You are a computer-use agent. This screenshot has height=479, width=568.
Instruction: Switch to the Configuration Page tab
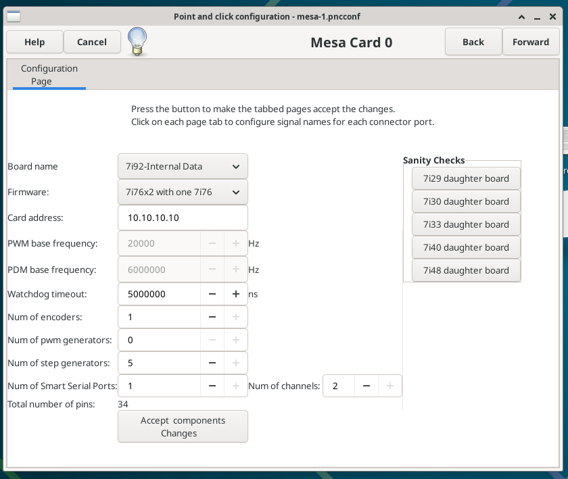click(x=49, y=75)
